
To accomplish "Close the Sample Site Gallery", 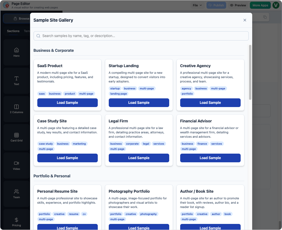I will 245,20.
